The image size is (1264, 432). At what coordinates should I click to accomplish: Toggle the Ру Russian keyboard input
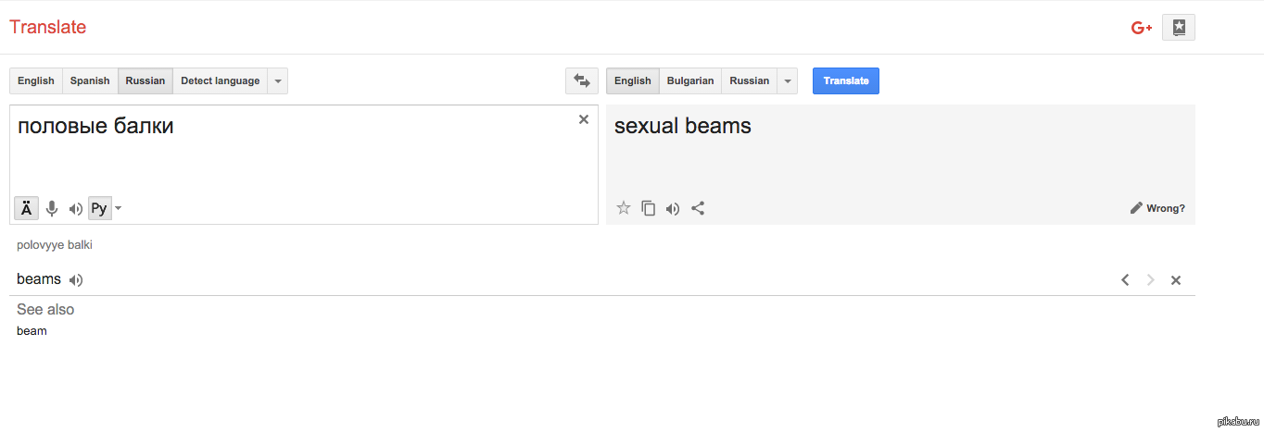[x=99, y=209]
